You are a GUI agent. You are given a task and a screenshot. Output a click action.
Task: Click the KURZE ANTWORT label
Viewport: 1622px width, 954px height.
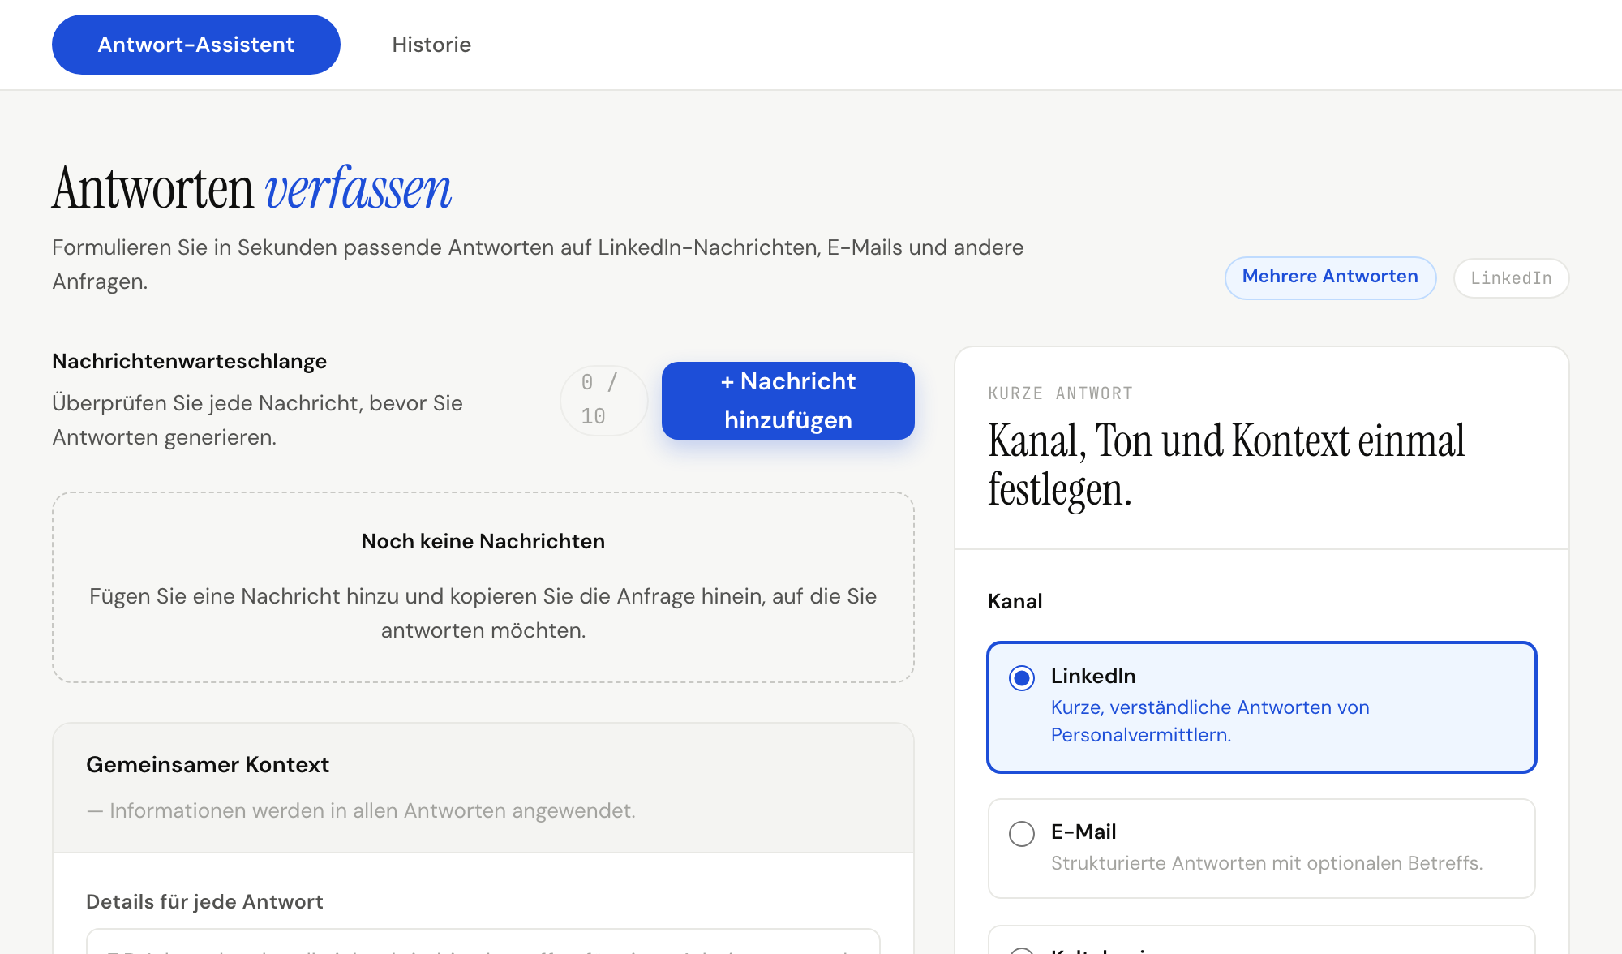point(1060,393)
